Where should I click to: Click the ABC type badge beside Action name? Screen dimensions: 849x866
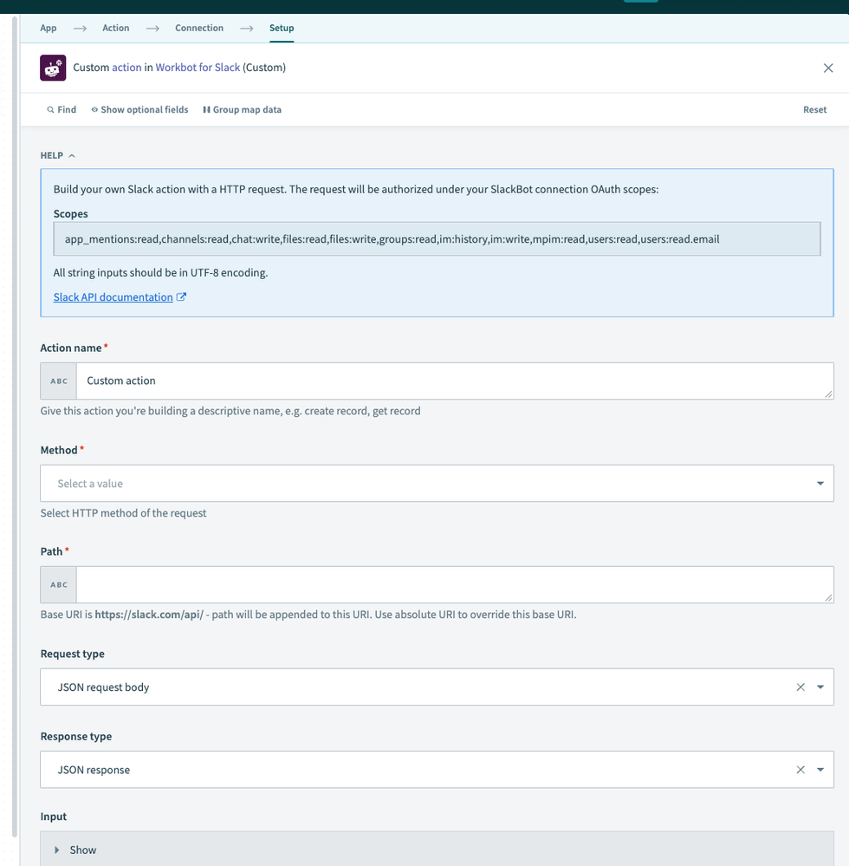tap(59, 381)
